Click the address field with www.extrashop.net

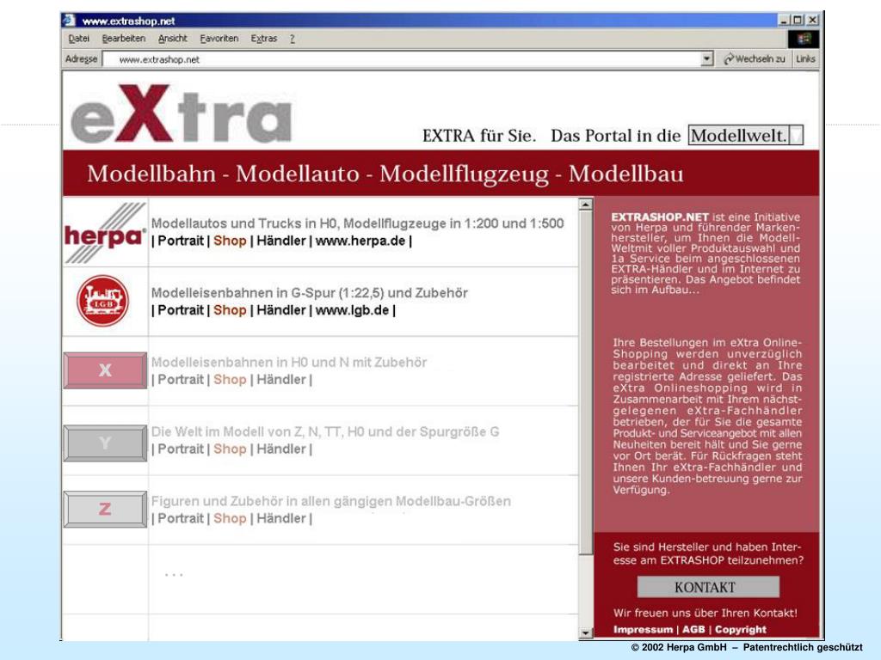402,59
